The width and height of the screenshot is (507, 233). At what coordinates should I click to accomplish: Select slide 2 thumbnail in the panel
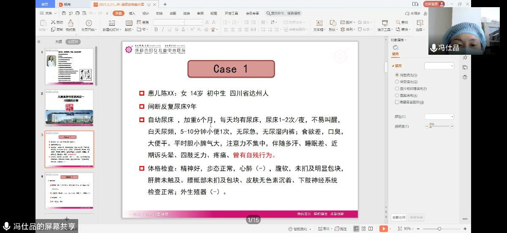point(69,108)
